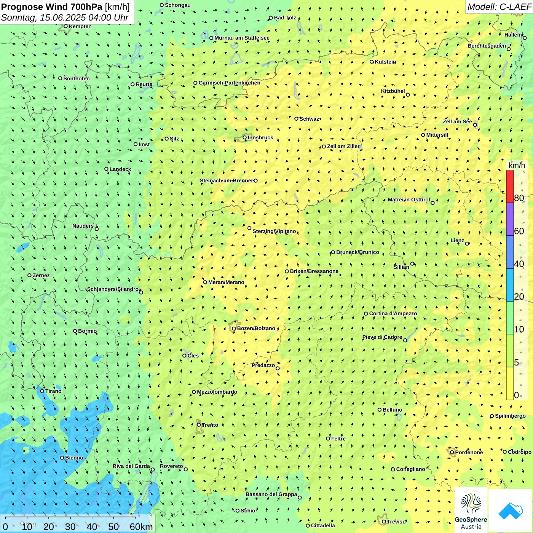Click the Mittersill city label
The image size is (533, 533).
click(437, 135)
